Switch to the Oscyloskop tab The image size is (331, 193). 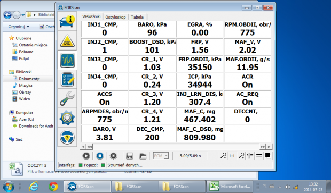pyautogui.click(x=115, y=17)
